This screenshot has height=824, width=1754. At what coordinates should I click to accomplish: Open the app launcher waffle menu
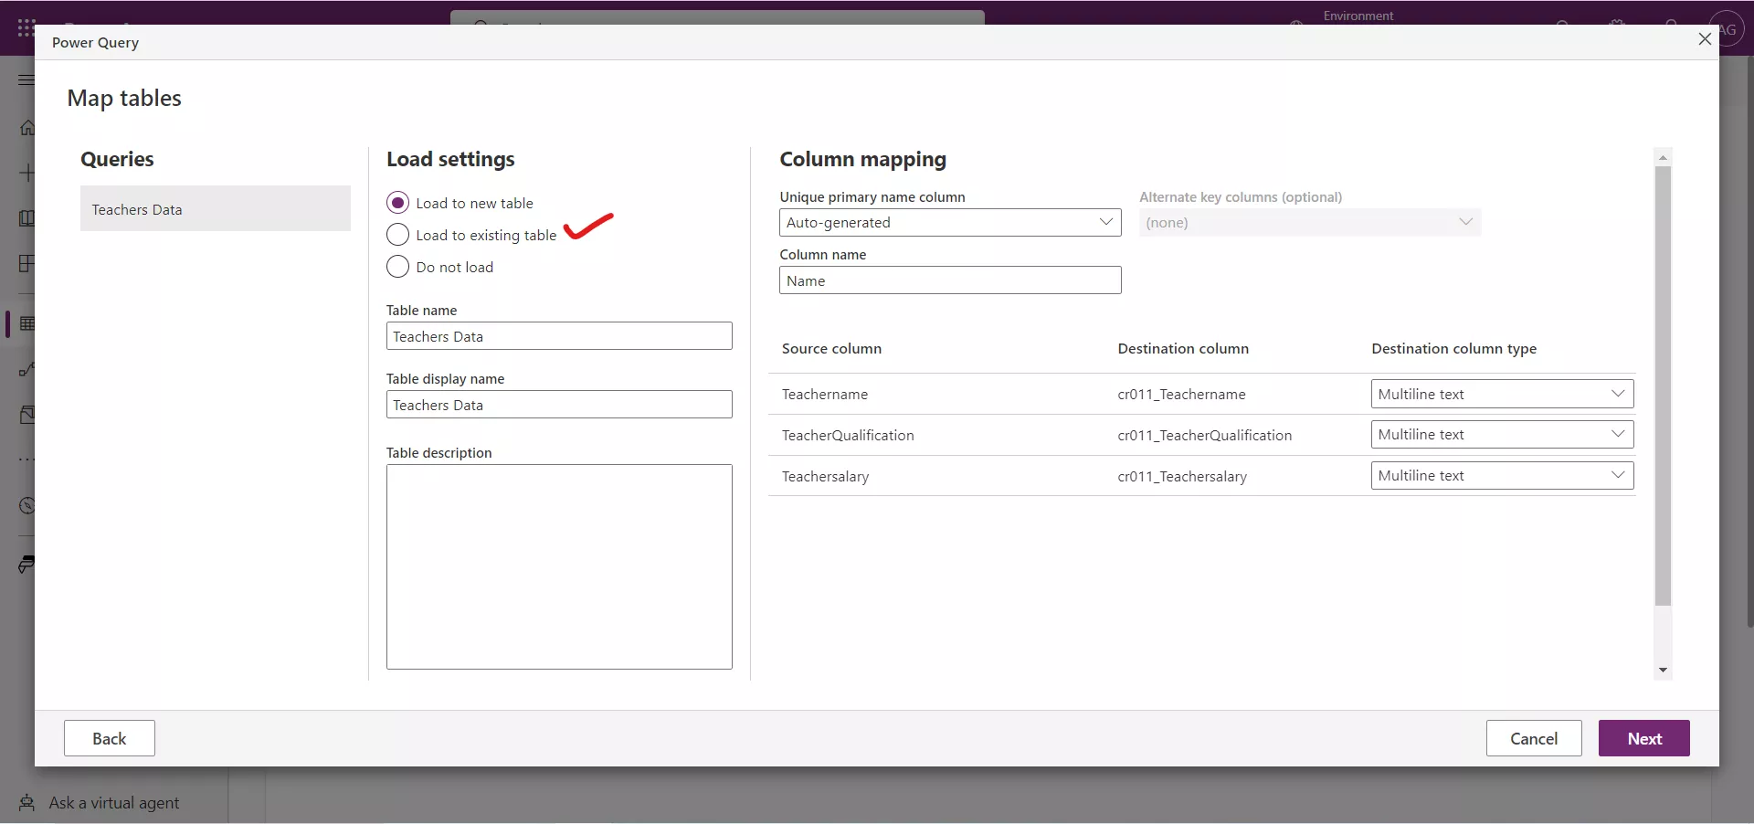click(25, 27)
